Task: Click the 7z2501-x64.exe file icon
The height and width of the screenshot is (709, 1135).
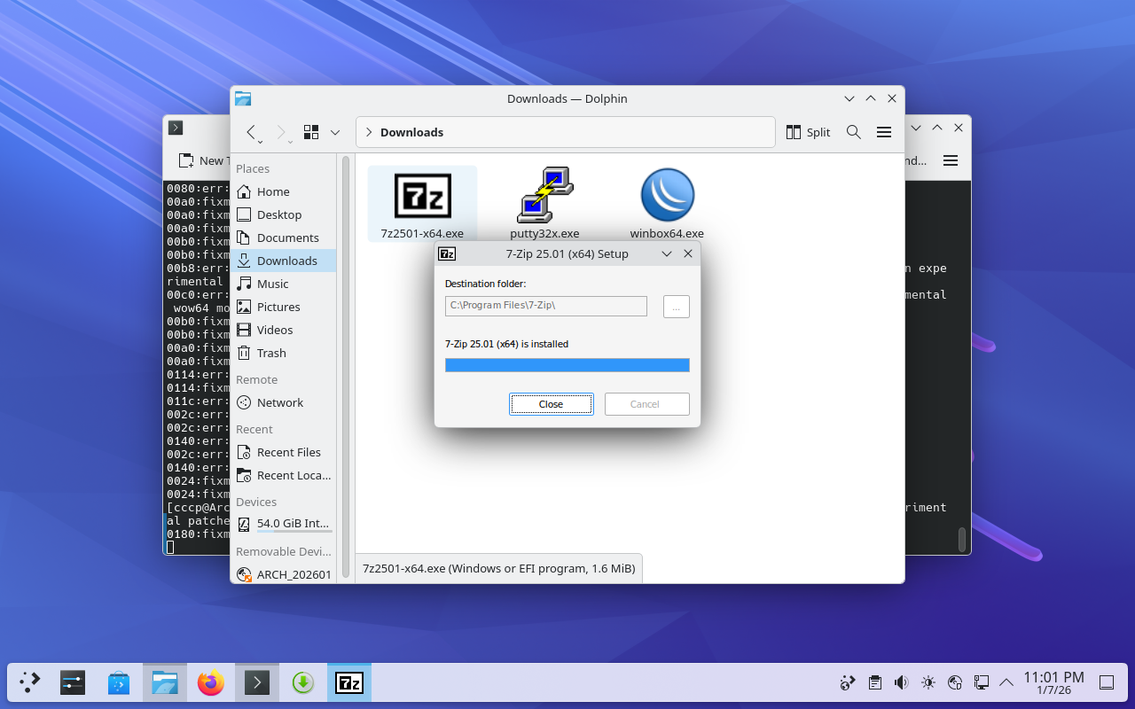Action: [x=422, y=196]
